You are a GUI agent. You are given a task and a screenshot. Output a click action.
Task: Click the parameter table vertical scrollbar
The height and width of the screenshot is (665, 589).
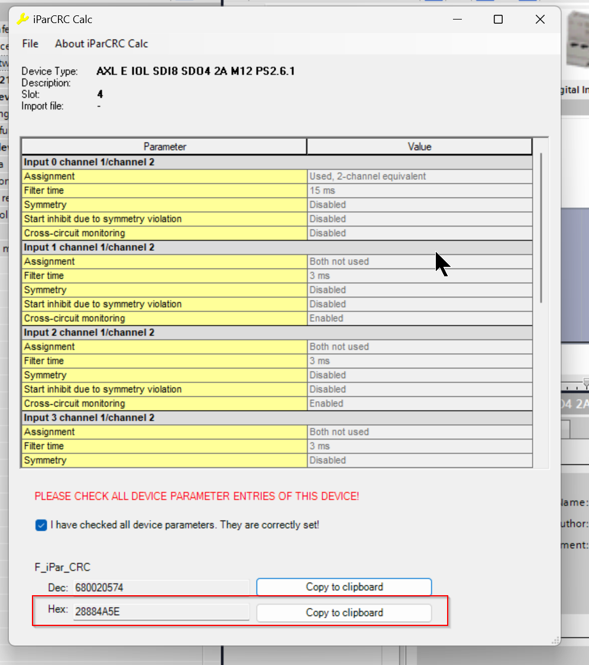tap(541, 228)
